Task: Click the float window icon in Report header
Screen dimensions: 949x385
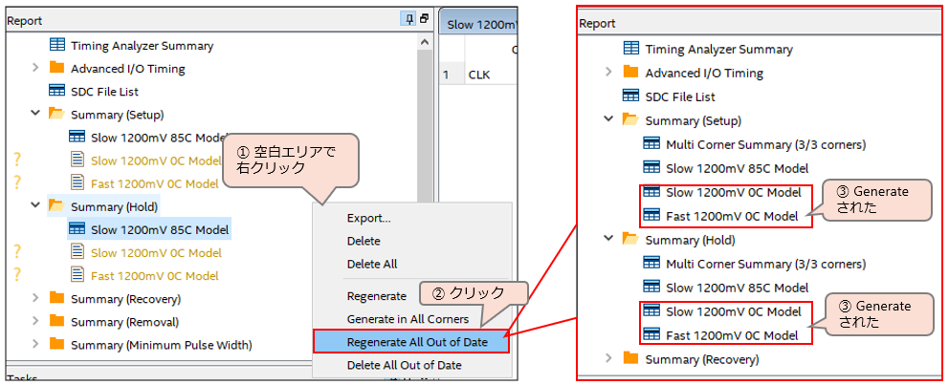Action: click(x=424, y=19)
